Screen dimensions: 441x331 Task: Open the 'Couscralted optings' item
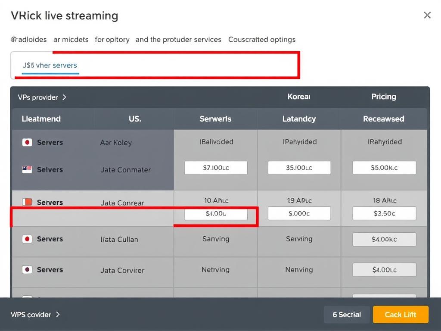point(262,40)
